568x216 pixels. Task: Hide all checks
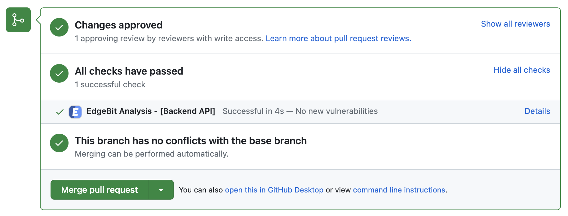pyautogui.click(x=522, y=70)
